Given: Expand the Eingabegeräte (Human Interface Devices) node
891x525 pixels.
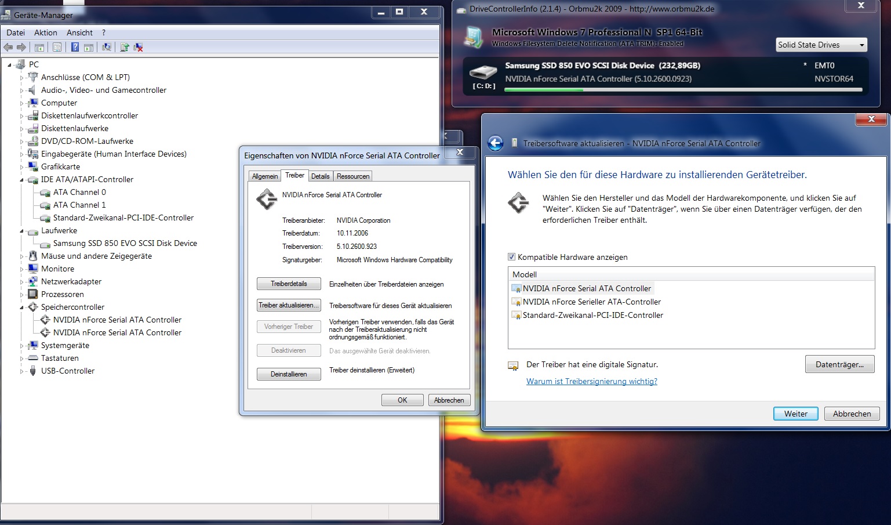Looking at the screenshot, I should tap(22, 154).
